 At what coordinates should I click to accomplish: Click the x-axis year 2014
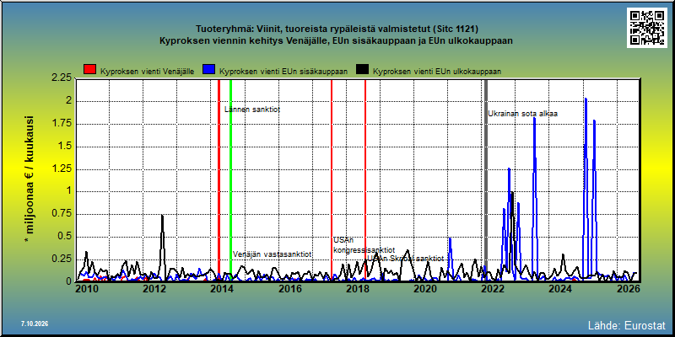[x=221, y=289]
